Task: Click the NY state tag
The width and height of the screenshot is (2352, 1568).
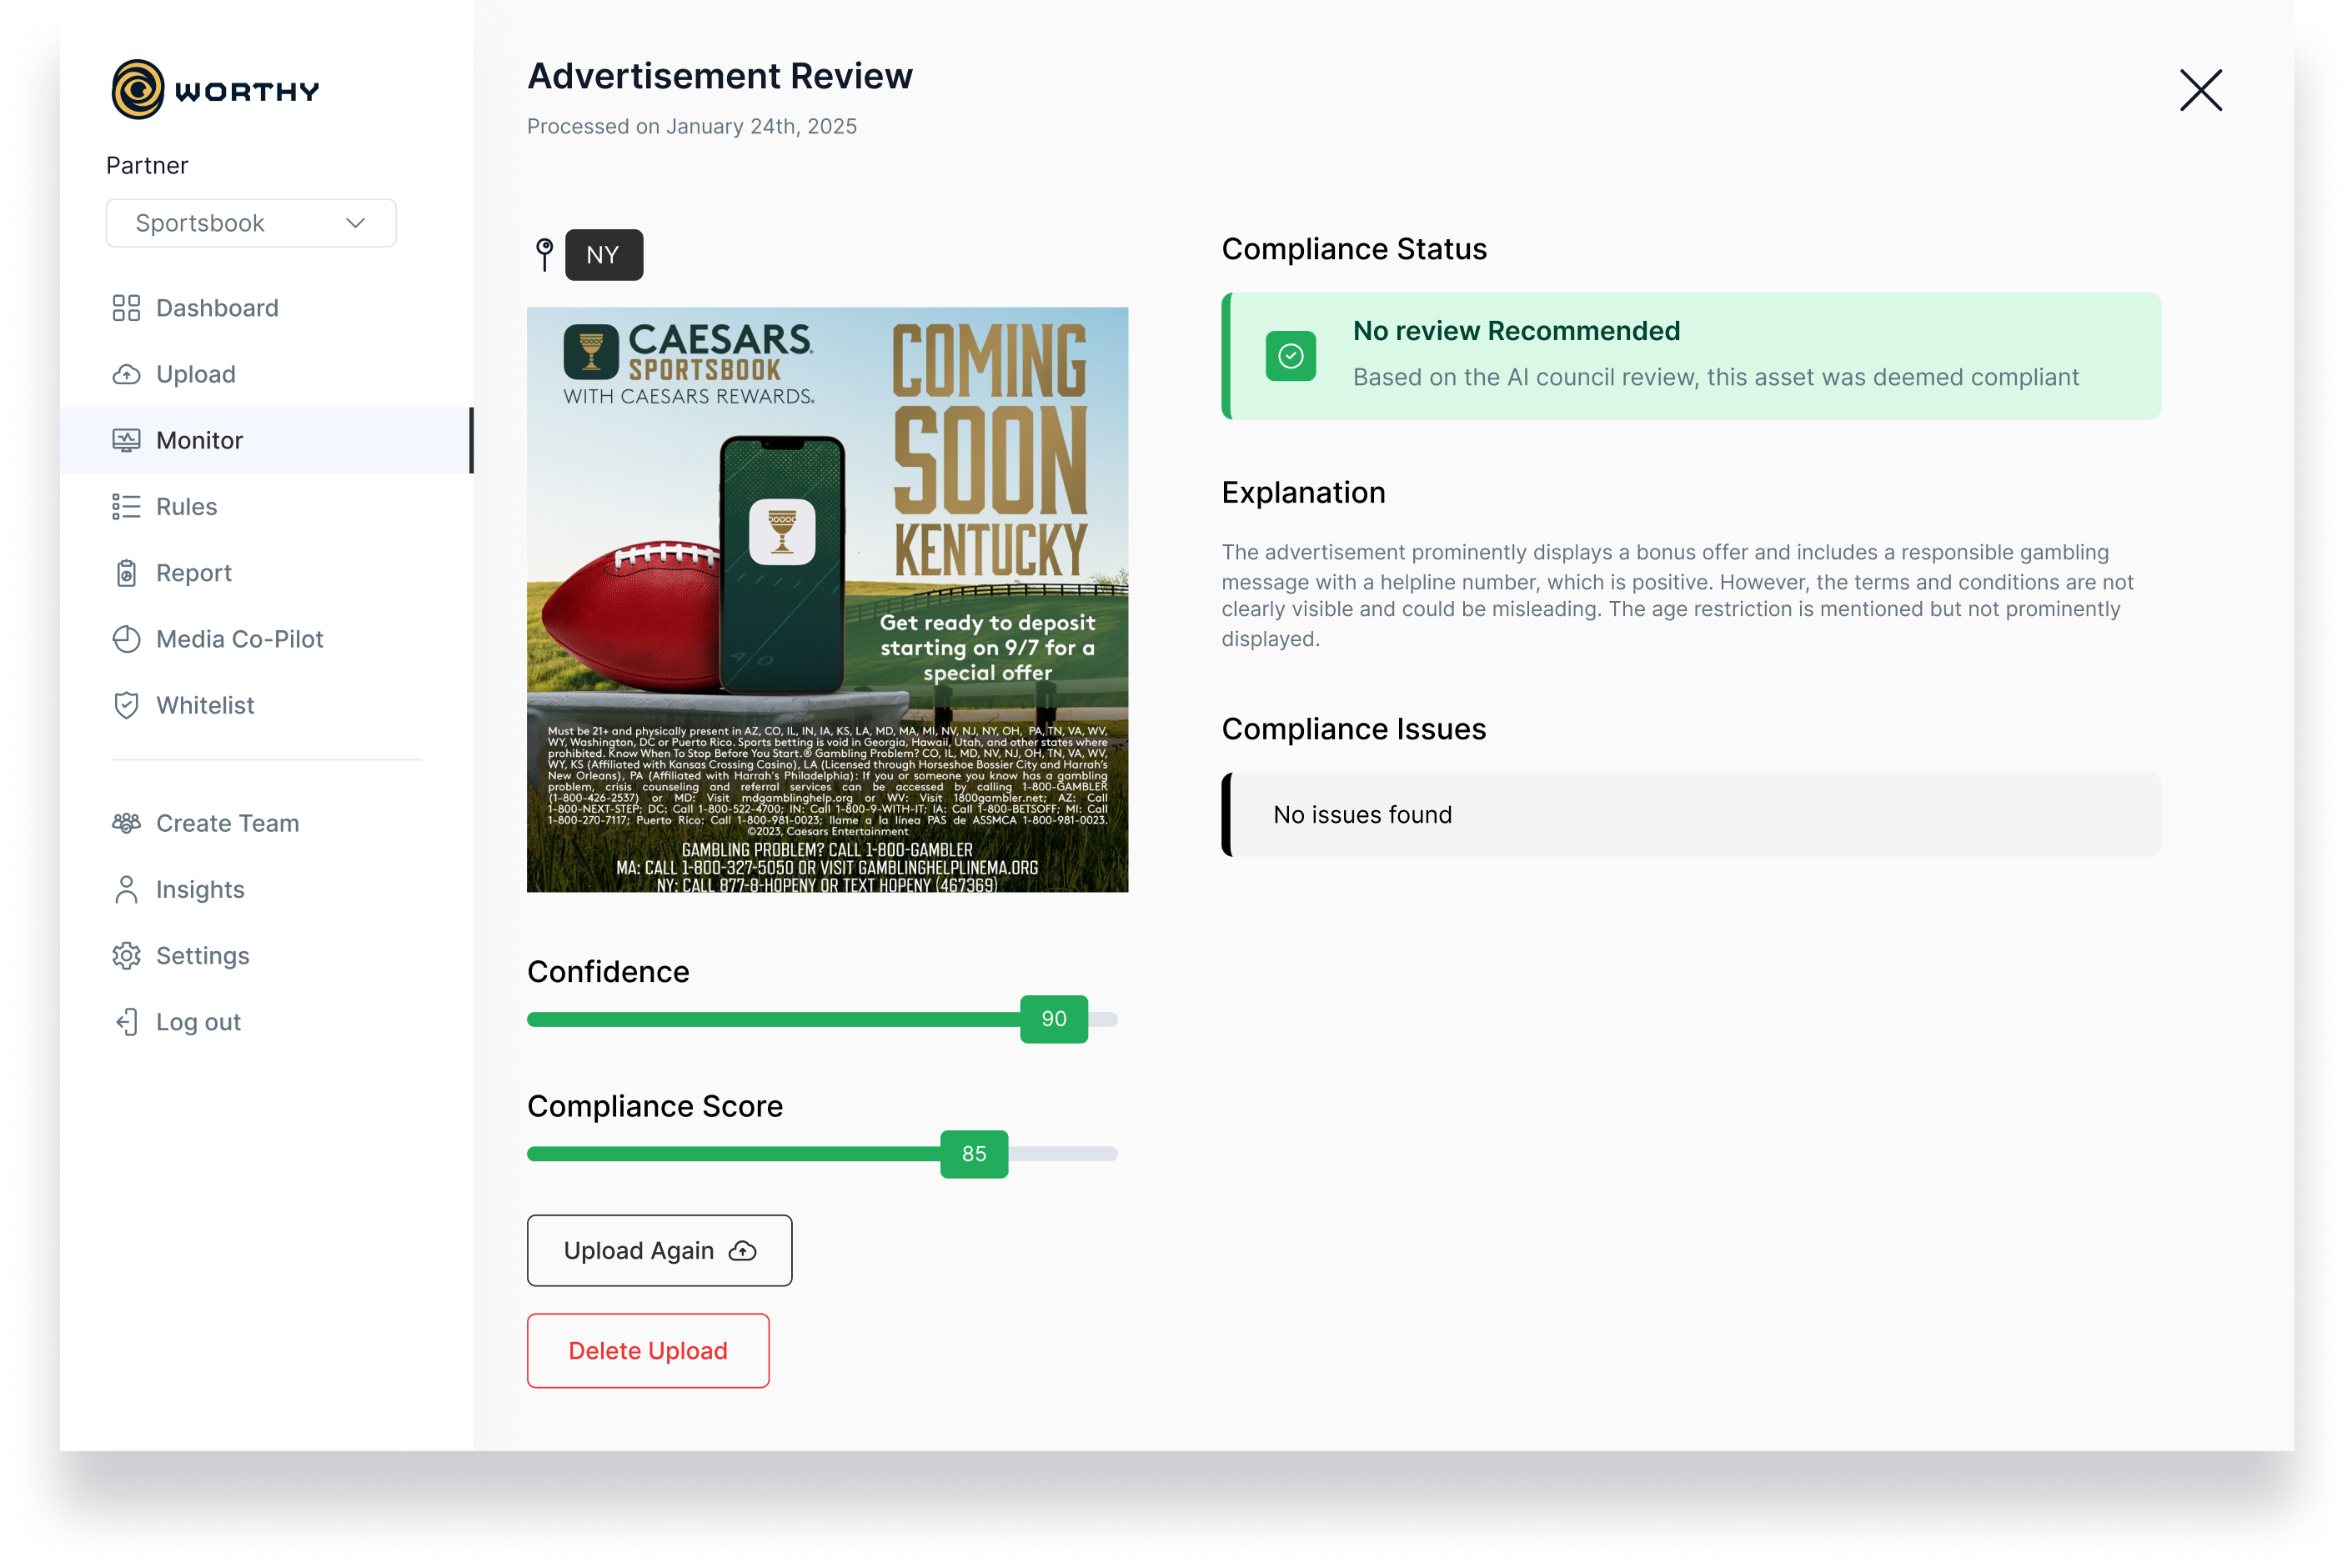Action: coord(604,255)
